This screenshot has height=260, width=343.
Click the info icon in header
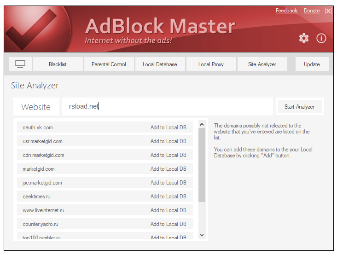[x=321, y=38]
